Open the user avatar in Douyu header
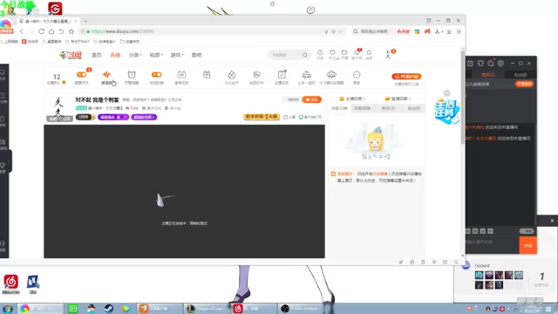The width and height of the screenshot is (558, 314). [x=388, y=54]
